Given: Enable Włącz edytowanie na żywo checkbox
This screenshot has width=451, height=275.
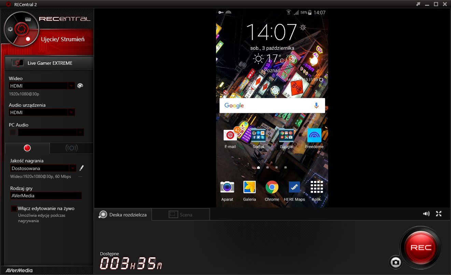Looking at the screenshot, I should point(14,208).
